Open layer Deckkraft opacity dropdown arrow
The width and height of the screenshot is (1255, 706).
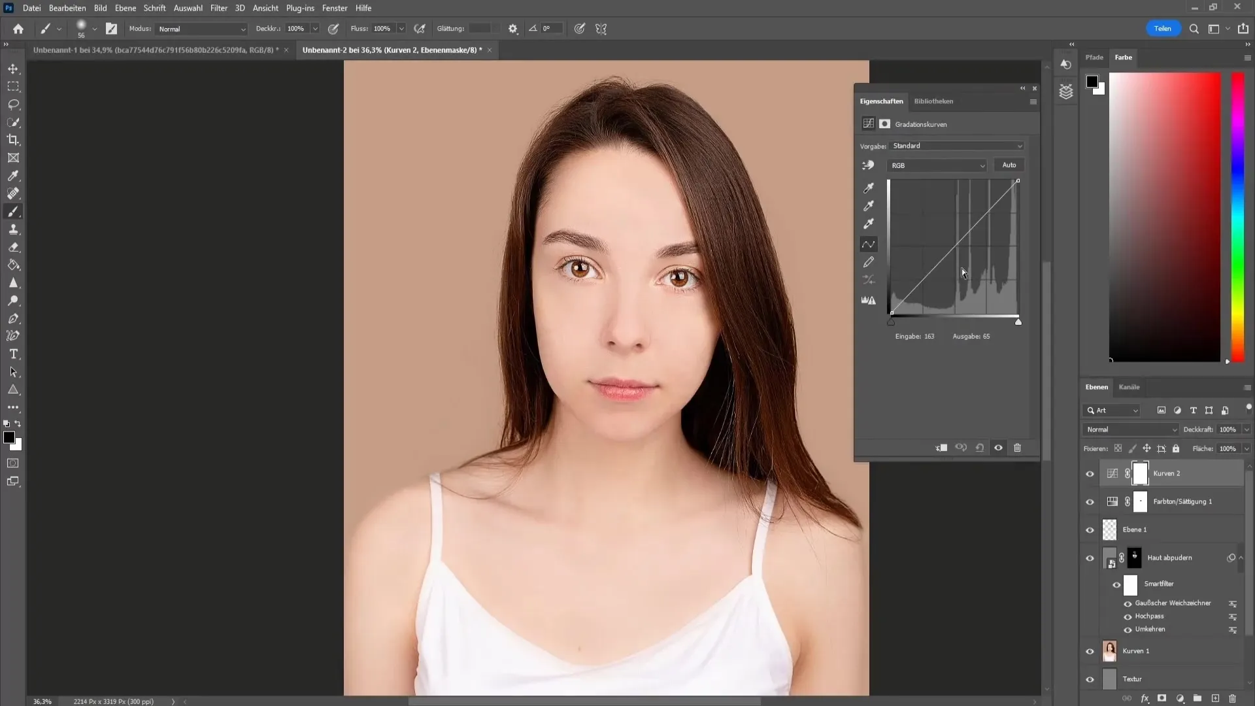(1247, 429)
